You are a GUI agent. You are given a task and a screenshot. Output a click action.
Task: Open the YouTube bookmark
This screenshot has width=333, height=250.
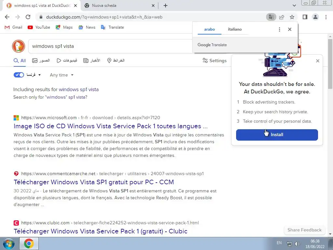pyautogui.click(x=39, y=27)
